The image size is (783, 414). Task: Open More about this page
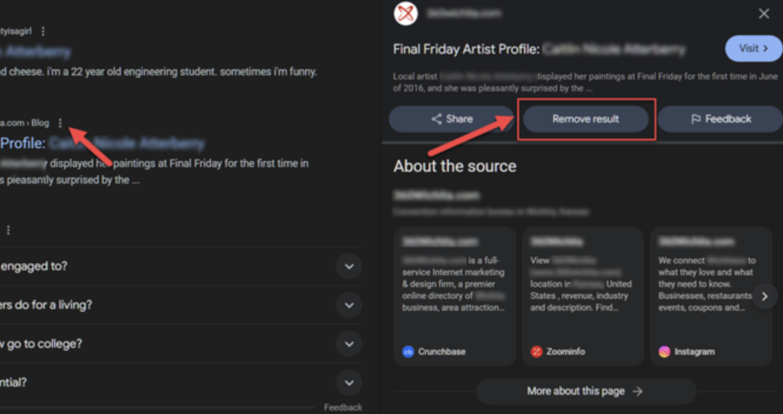586,391
